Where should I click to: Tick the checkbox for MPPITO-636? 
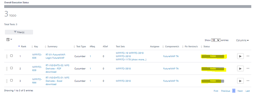(11, 56)
